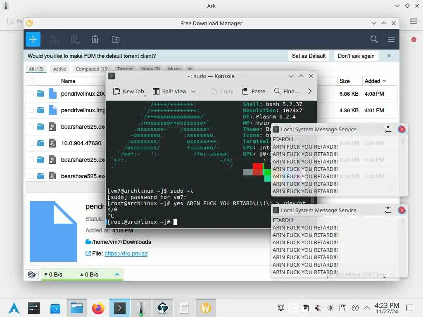The width and height of the screenshot is (423, 317).
Task: Click the show desktop button in the taskbar corner
Action: click(410, 308)
